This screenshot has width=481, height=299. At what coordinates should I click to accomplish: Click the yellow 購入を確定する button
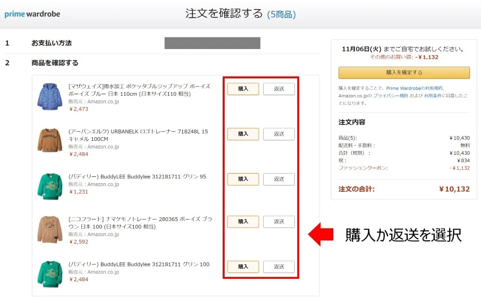click(404, 73)
